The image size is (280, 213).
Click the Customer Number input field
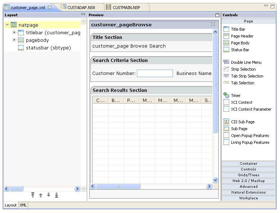coord(155,74)
